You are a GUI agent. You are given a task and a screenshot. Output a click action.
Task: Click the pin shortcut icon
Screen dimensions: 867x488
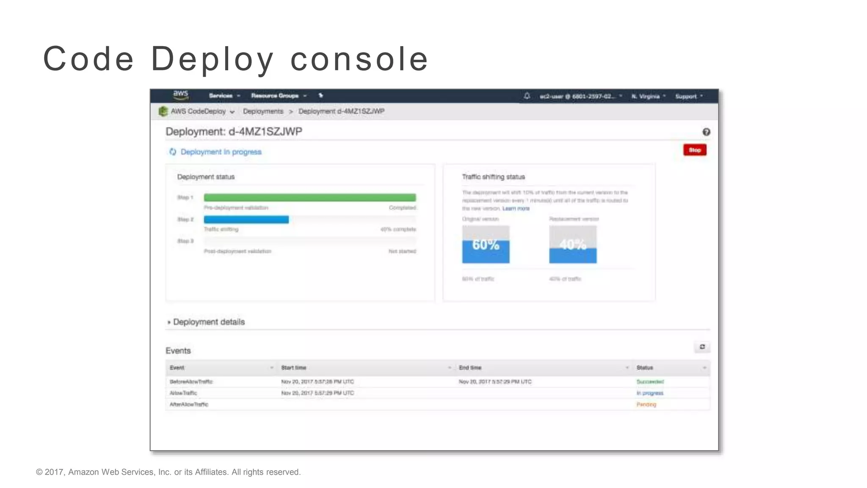320,96
